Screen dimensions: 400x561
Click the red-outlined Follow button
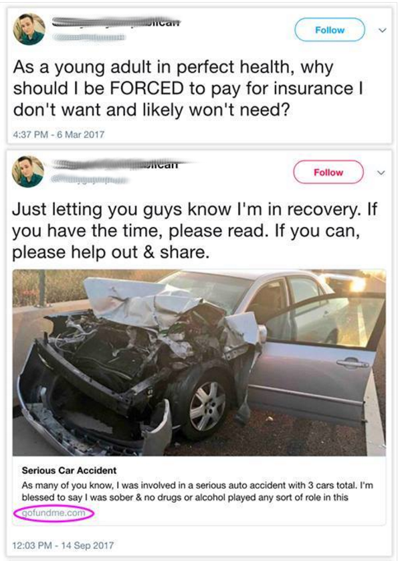(x=328, y=173)
